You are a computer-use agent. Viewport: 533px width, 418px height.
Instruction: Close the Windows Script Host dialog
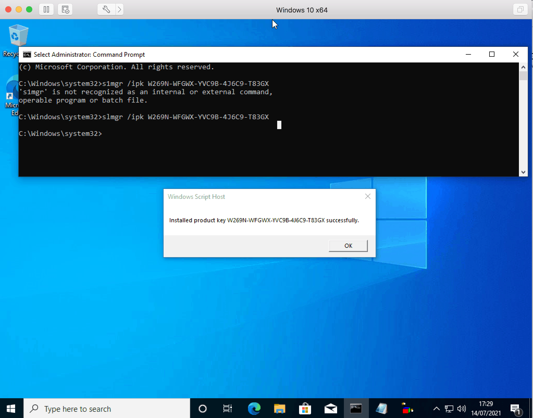[x=368, y=196]
